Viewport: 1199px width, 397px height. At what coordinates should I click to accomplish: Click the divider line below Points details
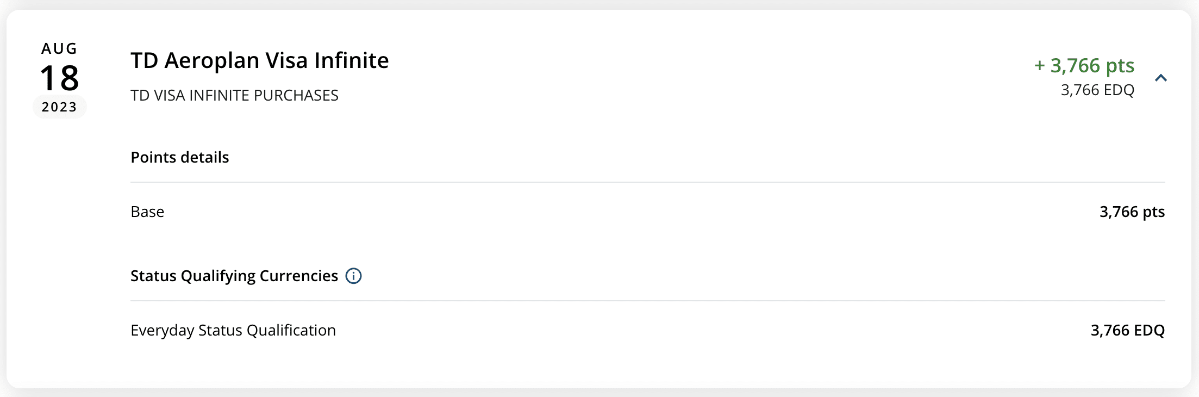click(647, 182)
